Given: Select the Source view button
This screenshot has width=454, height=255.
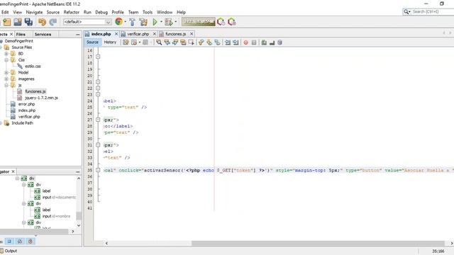Looking at the screenshot, I should pos(92,42).
